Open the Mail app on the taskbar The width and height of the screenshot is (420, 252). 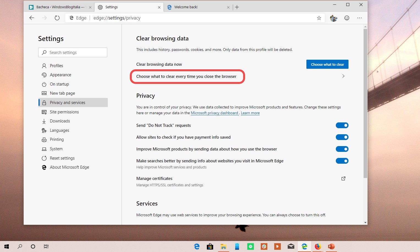click(x=291, y=246)
